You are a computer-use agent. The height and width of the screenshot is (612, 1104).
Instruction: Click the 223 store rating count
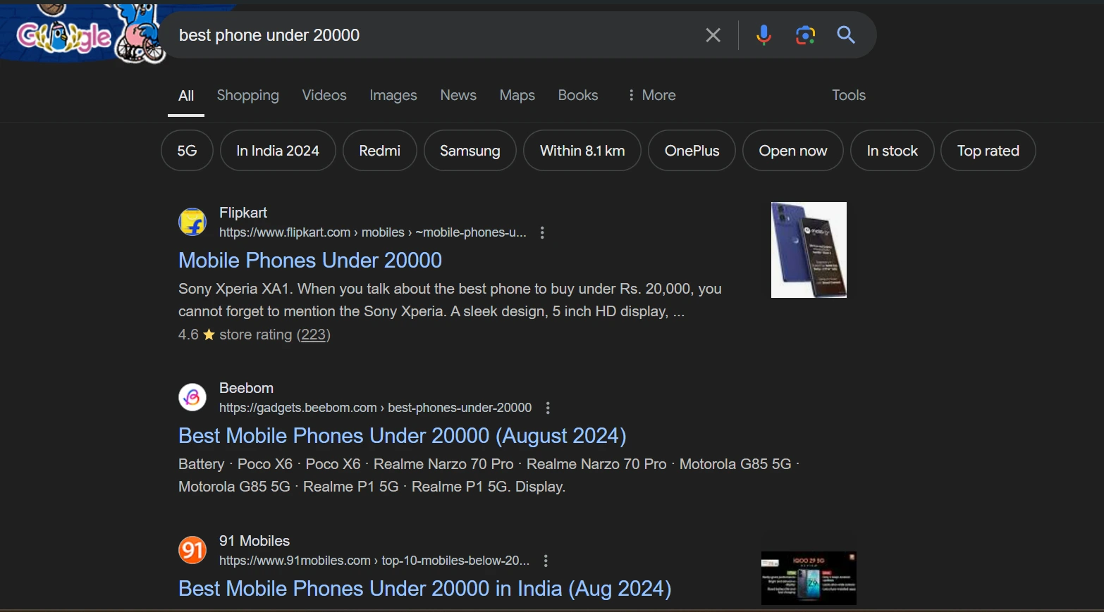(314, 335)
